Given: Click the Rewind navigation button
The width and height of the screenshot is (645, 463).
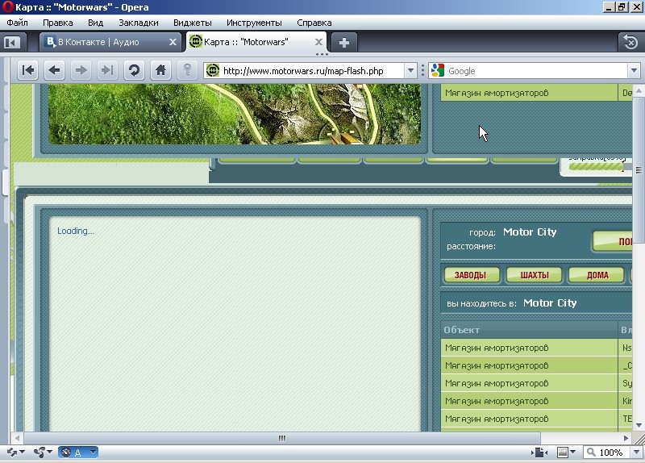Looking at the screenshot, I should click(x=28, y=70).
